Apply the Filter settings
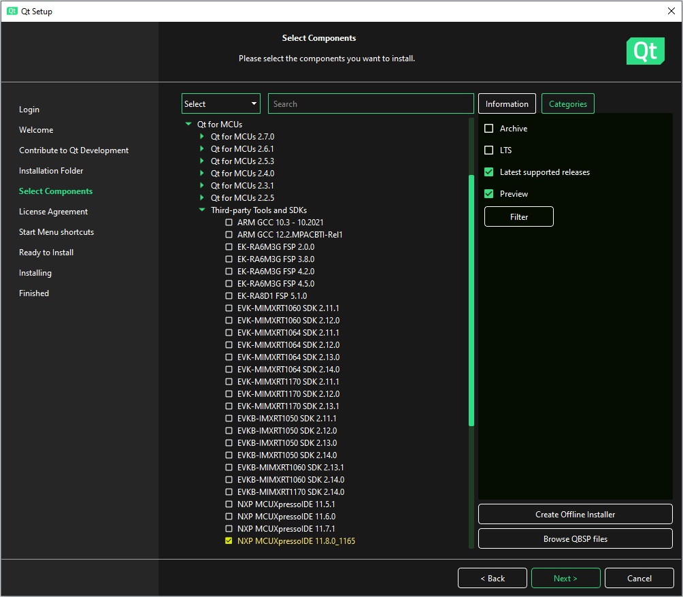 [518, 216]
